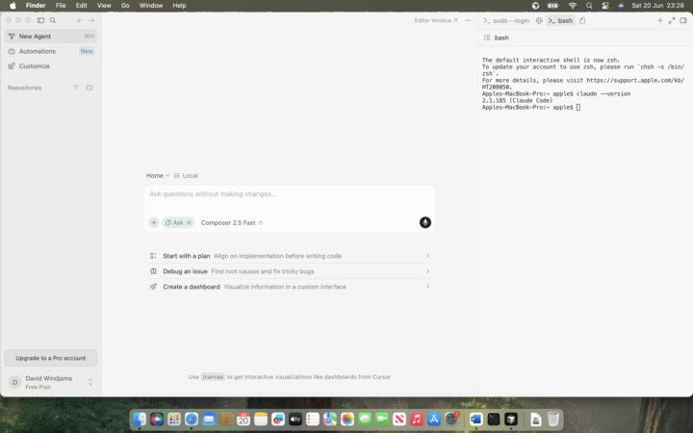Add a repository folder via the folder icon

point(90,88)
